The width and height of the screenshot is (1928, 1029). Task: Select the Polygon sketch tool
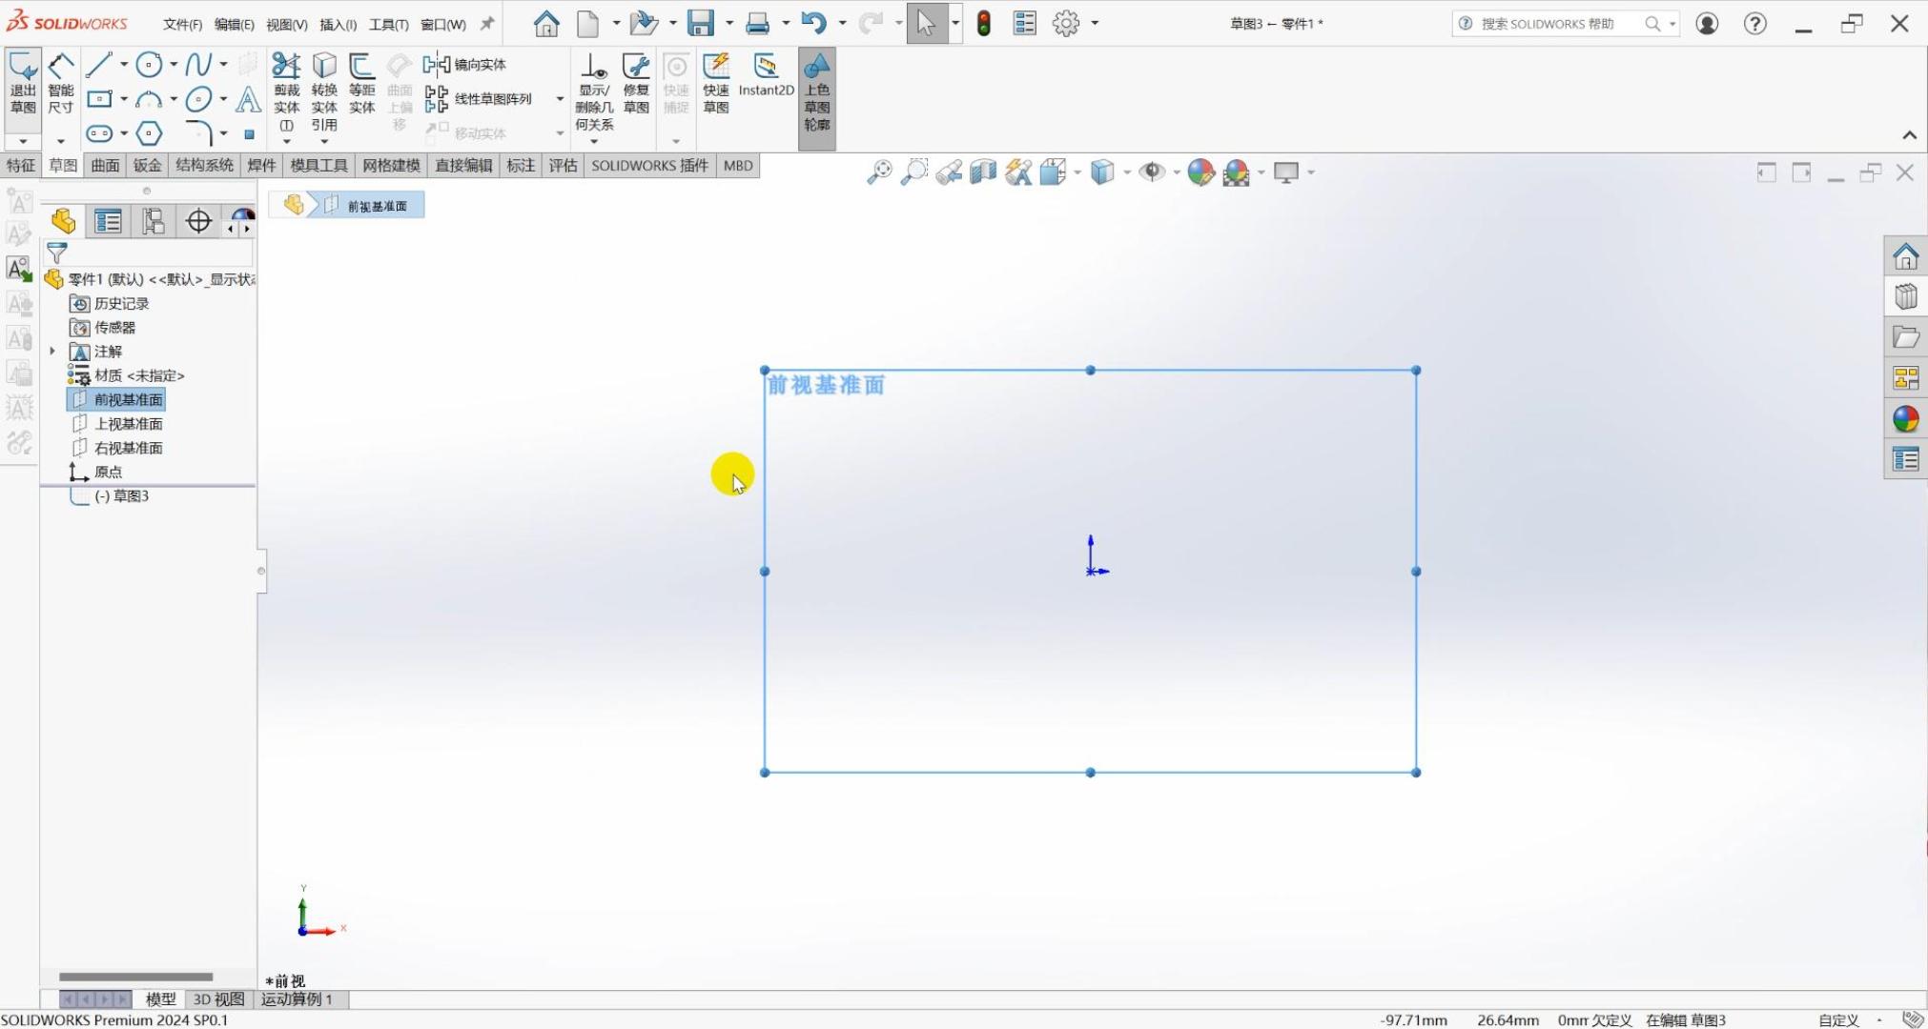149,133
